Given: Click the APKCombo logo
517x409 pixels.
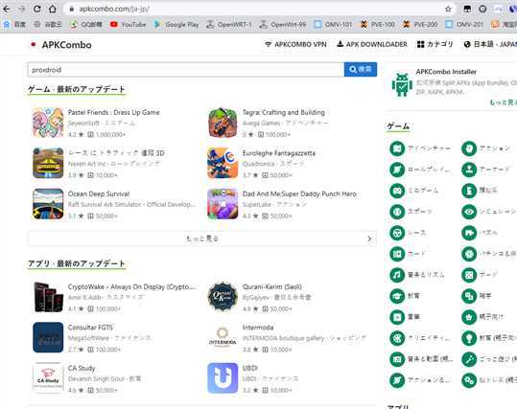Looking at the screenshot, I should (x=61, y=45).
